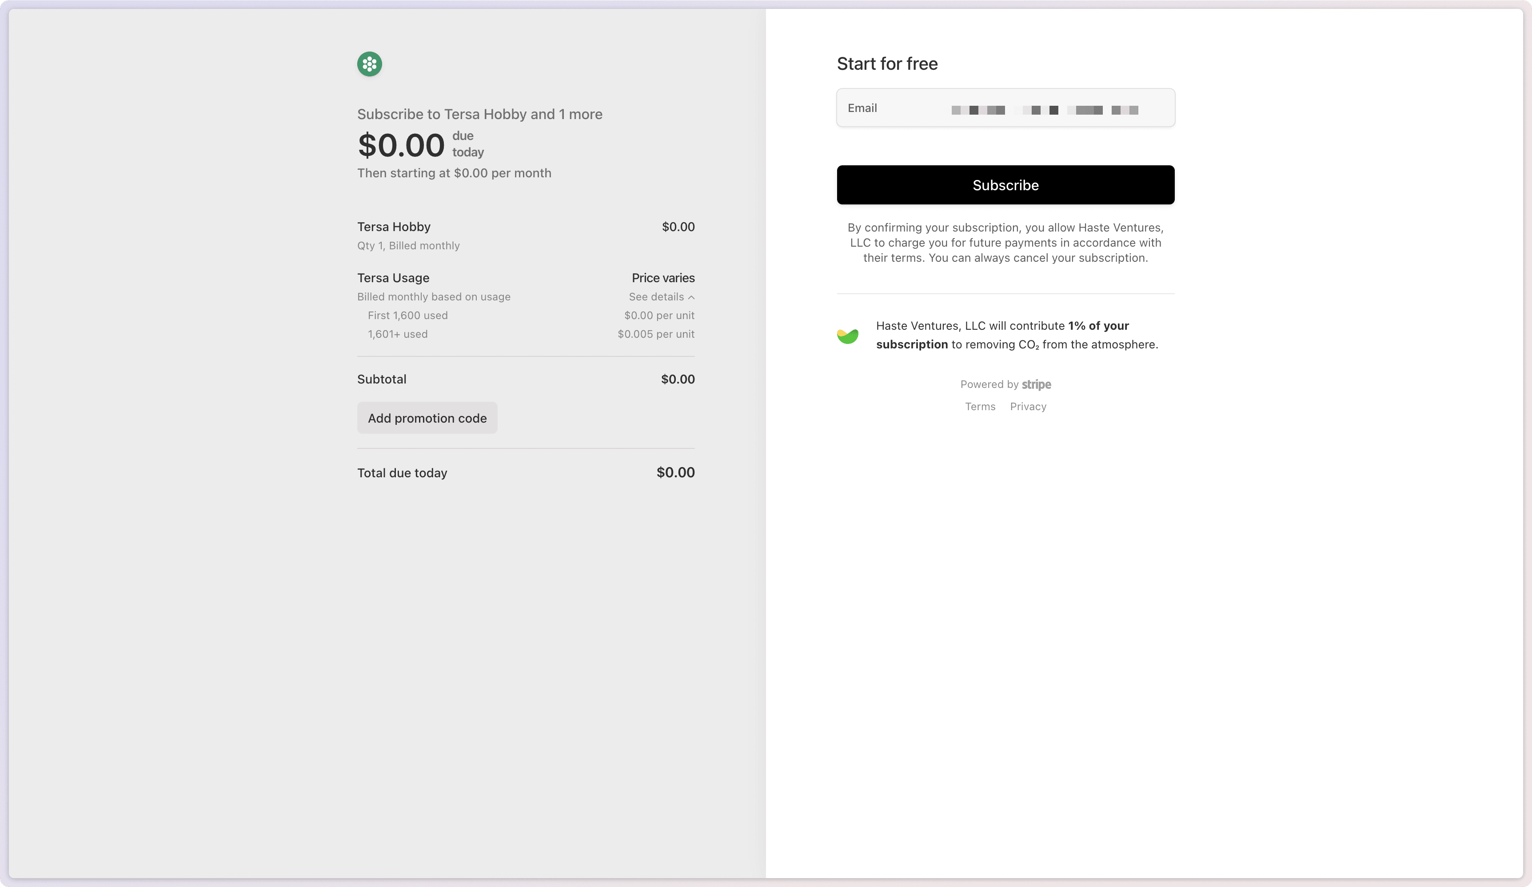Select the First 1,600 used tier row
This screenshot has height=887, width=1532.
pos(407,316)
